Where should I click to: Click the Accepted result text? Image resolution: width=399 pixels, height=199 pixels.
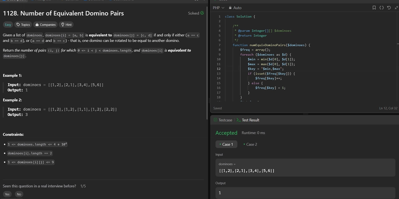pos(226,133)
